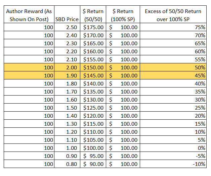The width and height of the screenshot is (211, 176).
Task: Select the "$ Return (100% SP)" header cell
Action: (x=123, y=14)
